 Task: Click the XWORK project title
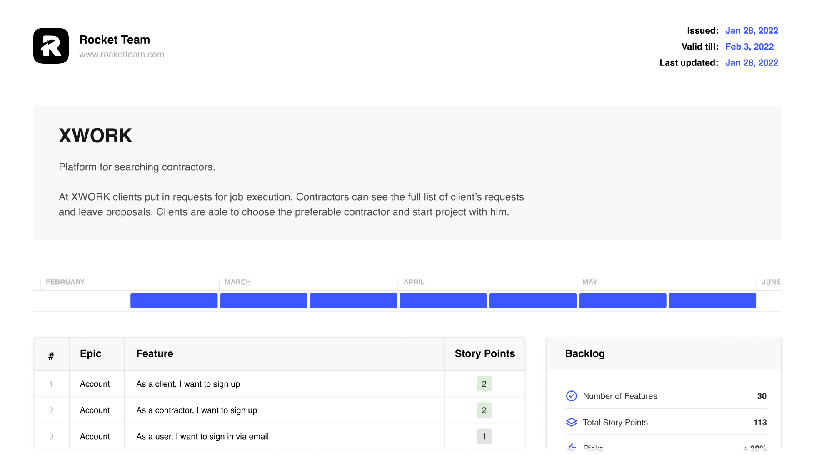[95, 136]
